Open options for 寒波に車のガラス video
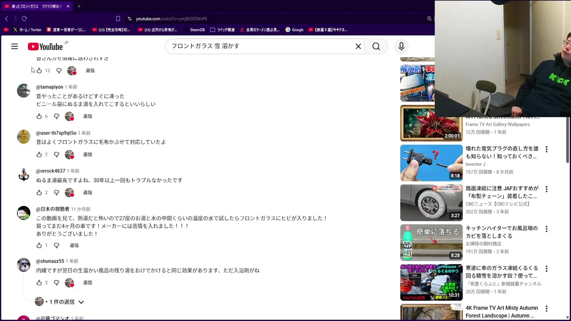The height and width of the screenshot is (321, 571). point(546,269)
